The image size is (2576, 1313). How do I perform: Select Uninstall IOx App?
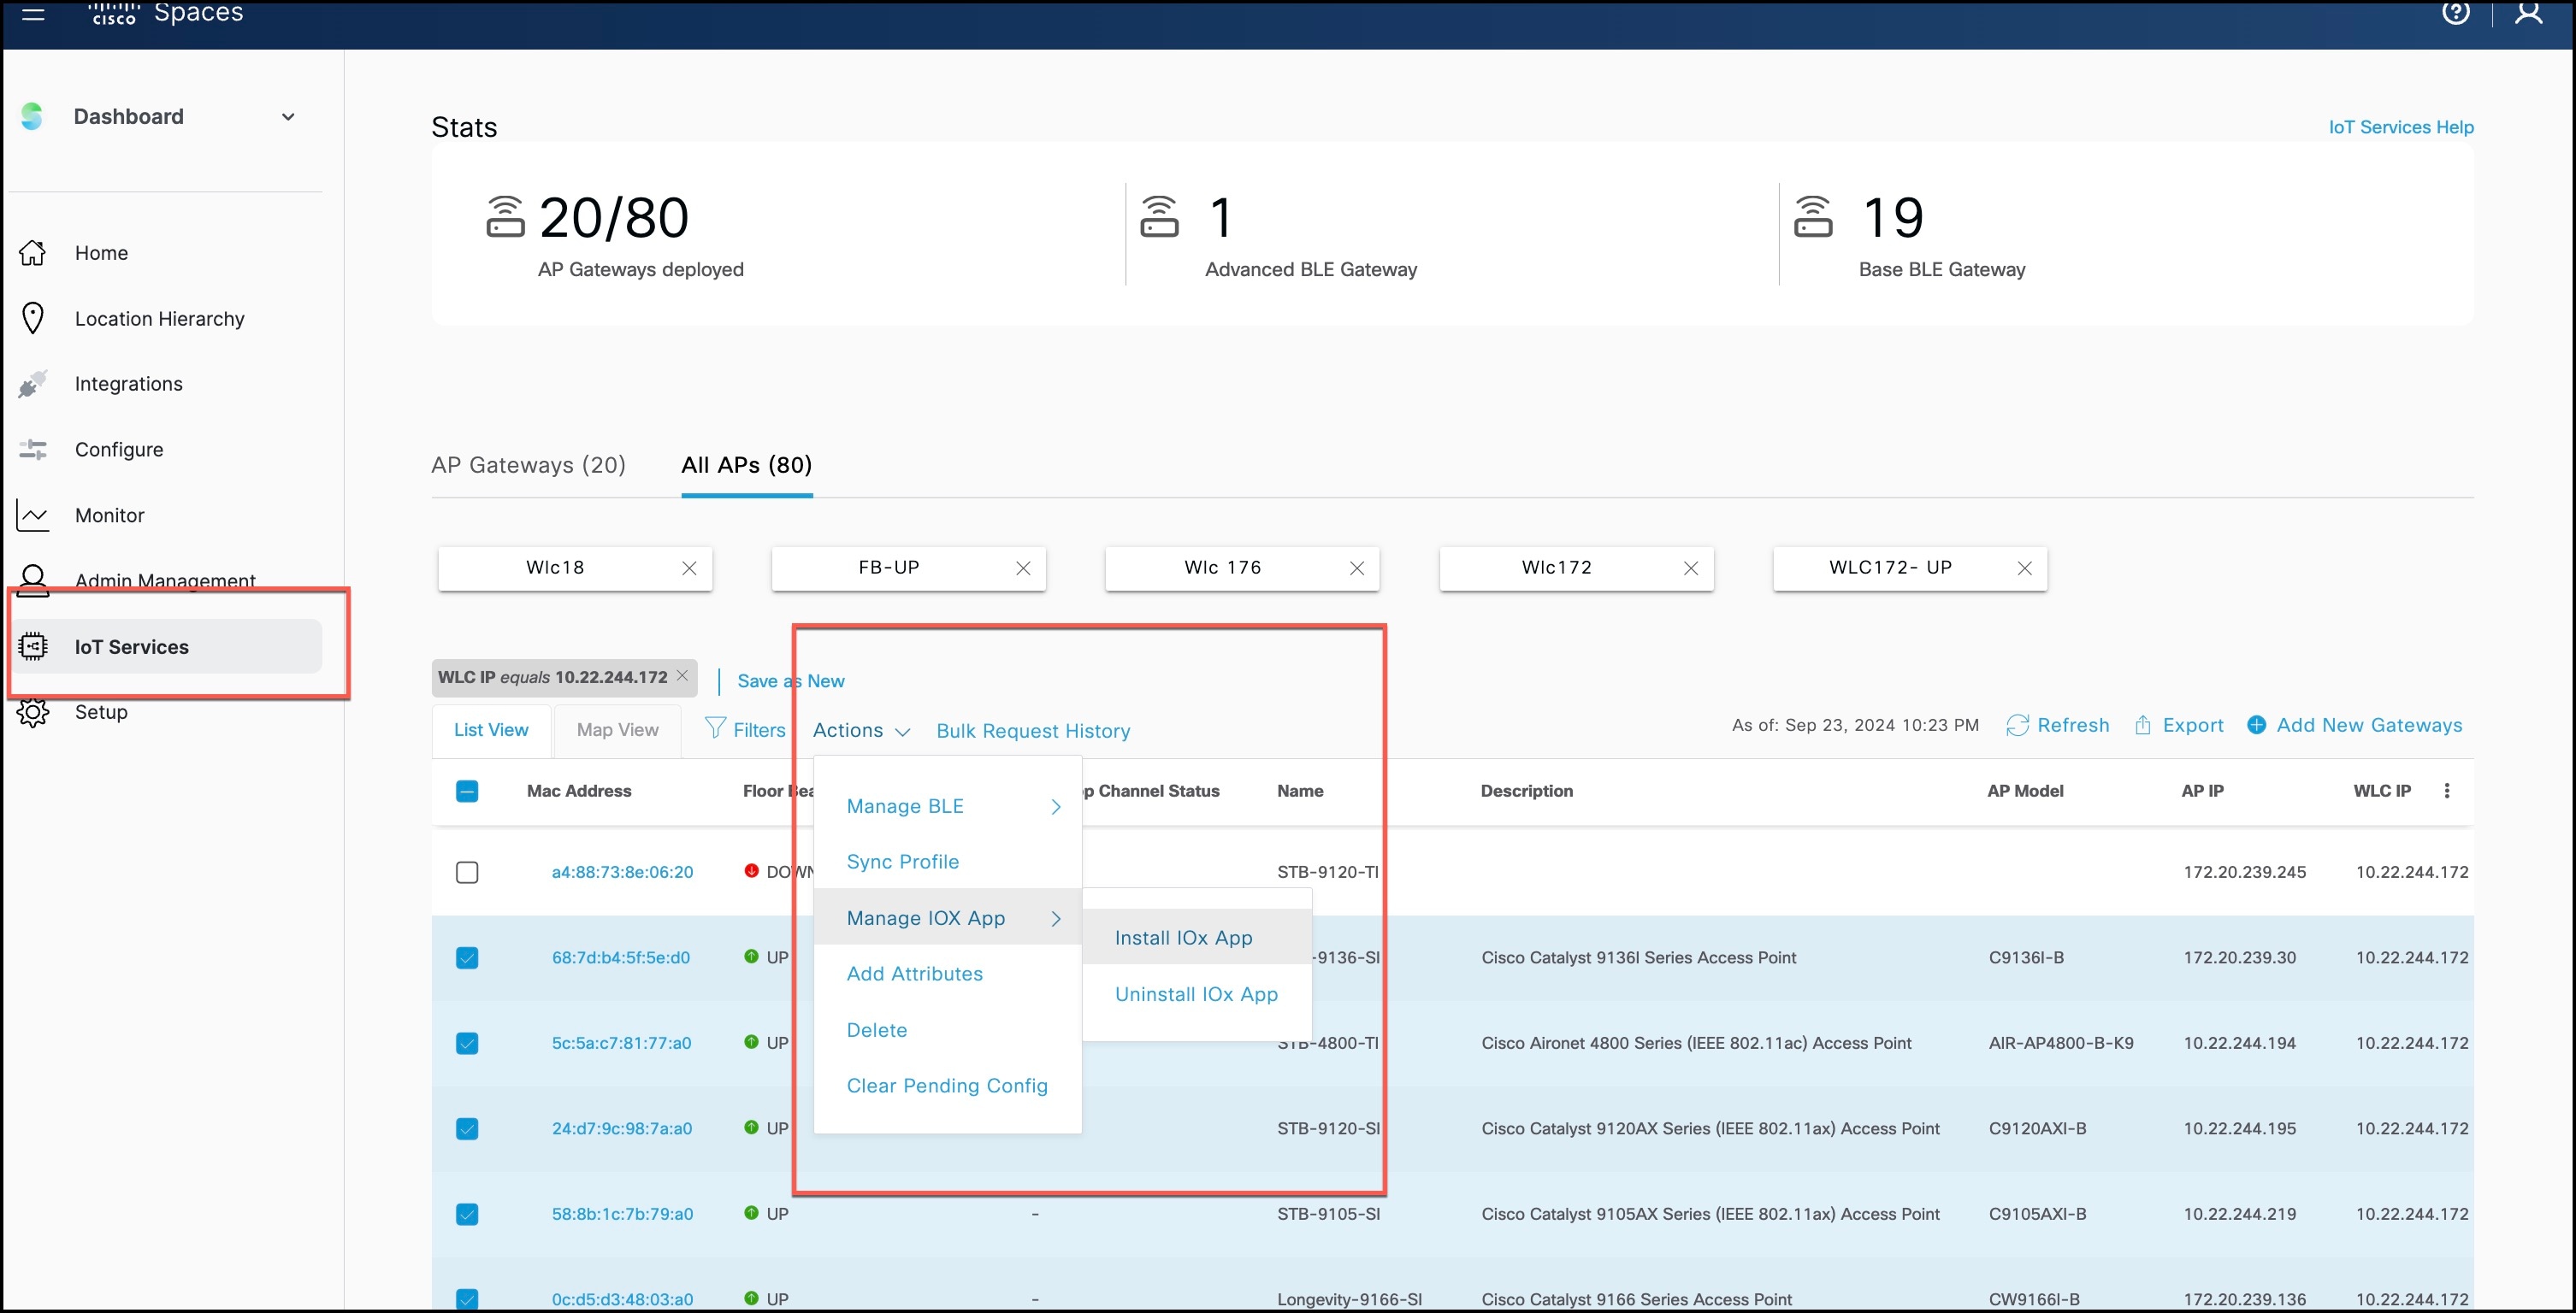[1196, 994]
